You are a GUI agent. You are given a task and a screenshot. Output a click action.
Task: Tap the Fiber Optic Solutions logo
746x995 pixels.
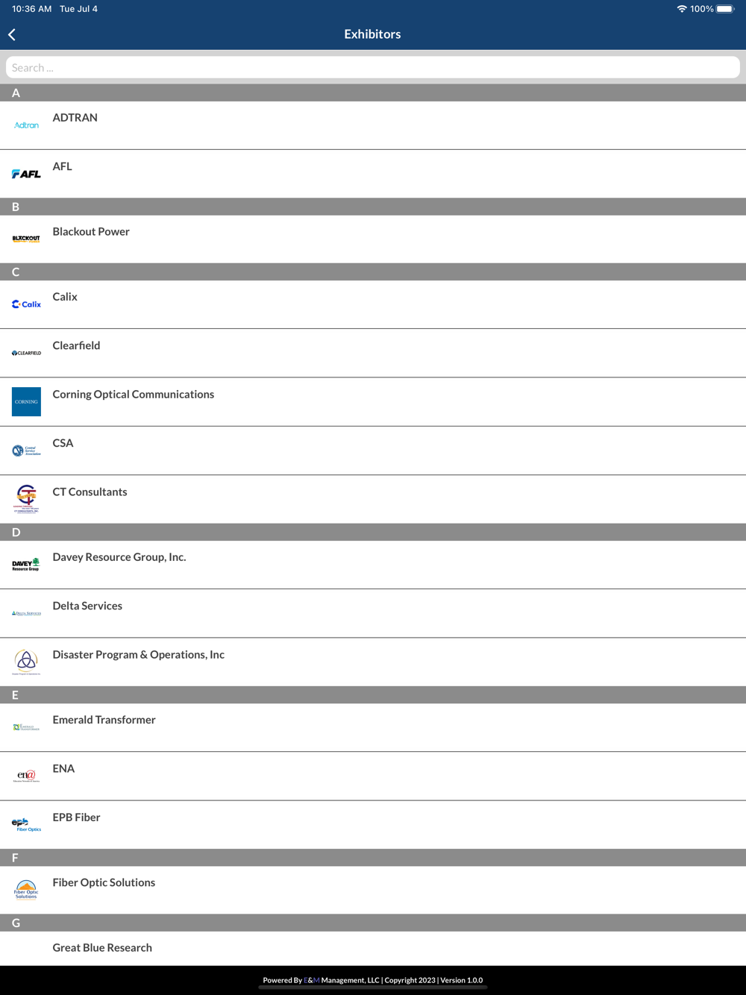[26, 890]
